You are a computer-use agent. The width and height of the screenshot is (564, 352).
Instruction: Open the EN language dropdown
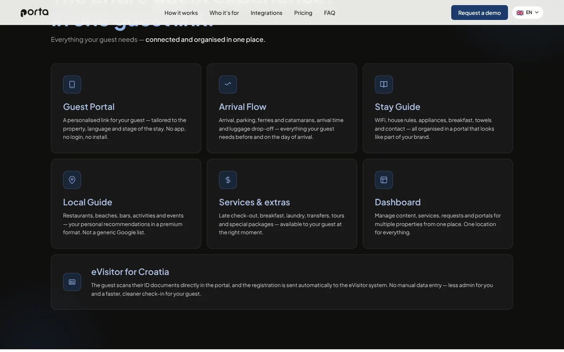(528, 13)
